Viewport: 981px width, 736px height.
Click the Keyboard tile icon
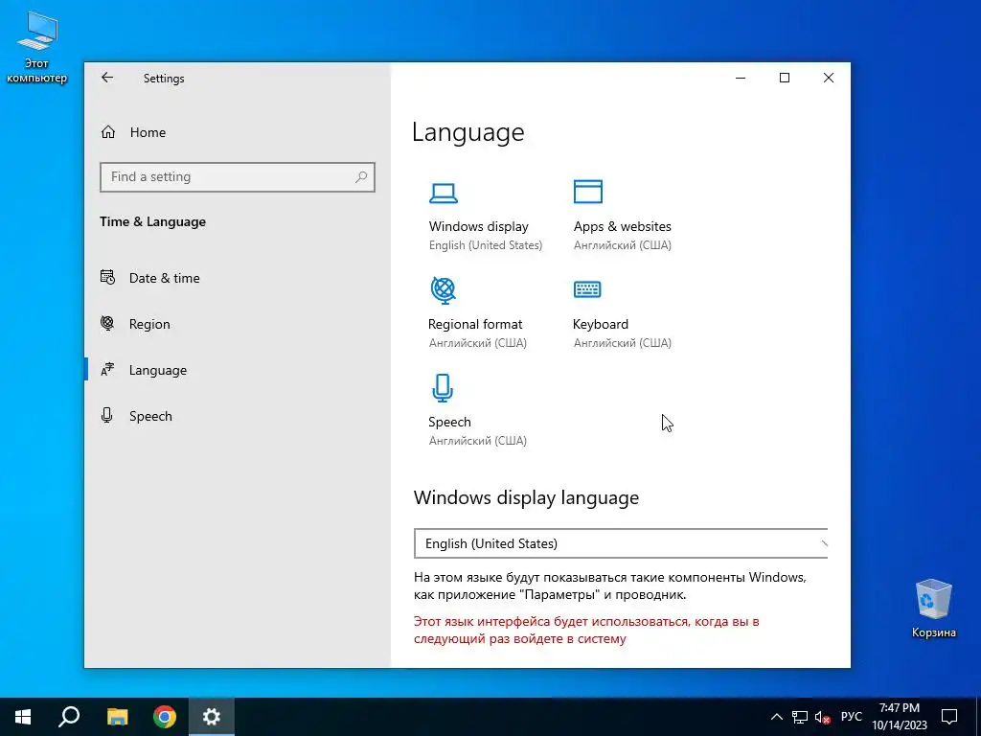pos(587,289)
